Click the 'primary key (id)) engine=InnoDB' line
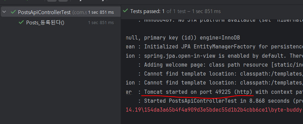Screen dimensions: 303x124 pos(183,38)
